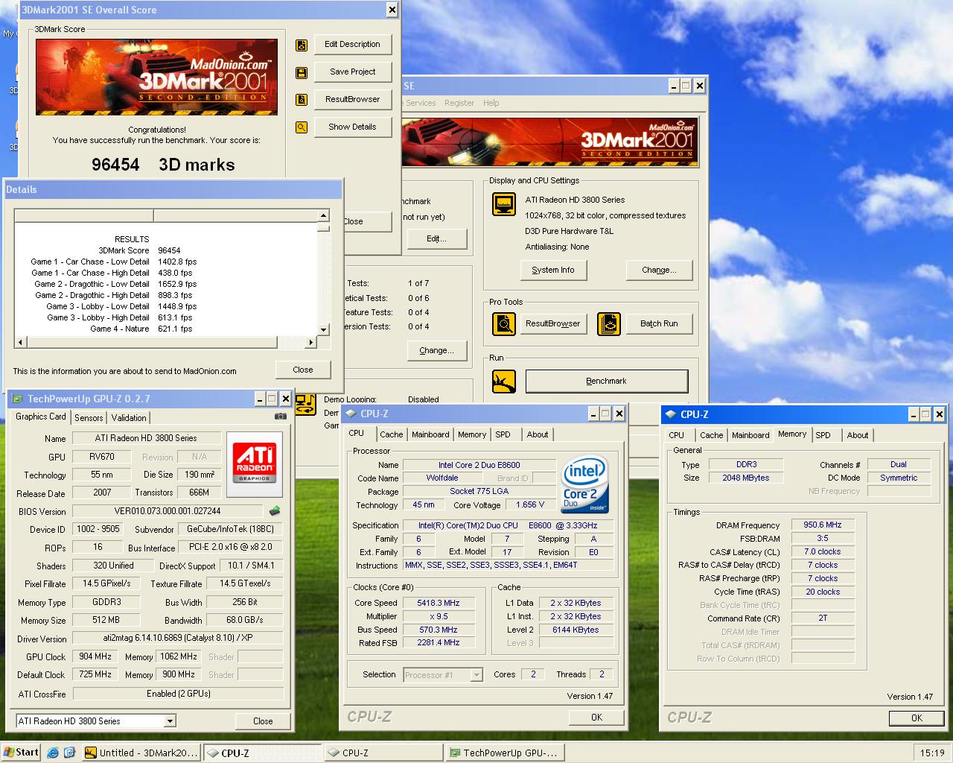Click the Internet Explorer quick launch icon

(x=53, y=753)
